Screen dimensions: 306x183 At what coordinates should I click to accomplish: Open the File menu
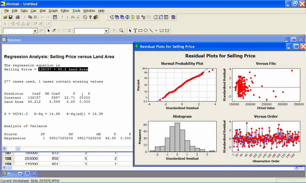[x=7, y=11]
